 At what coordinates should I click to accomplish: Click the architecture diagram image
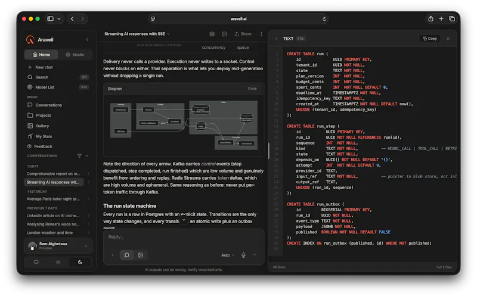[x=184, y=126]
